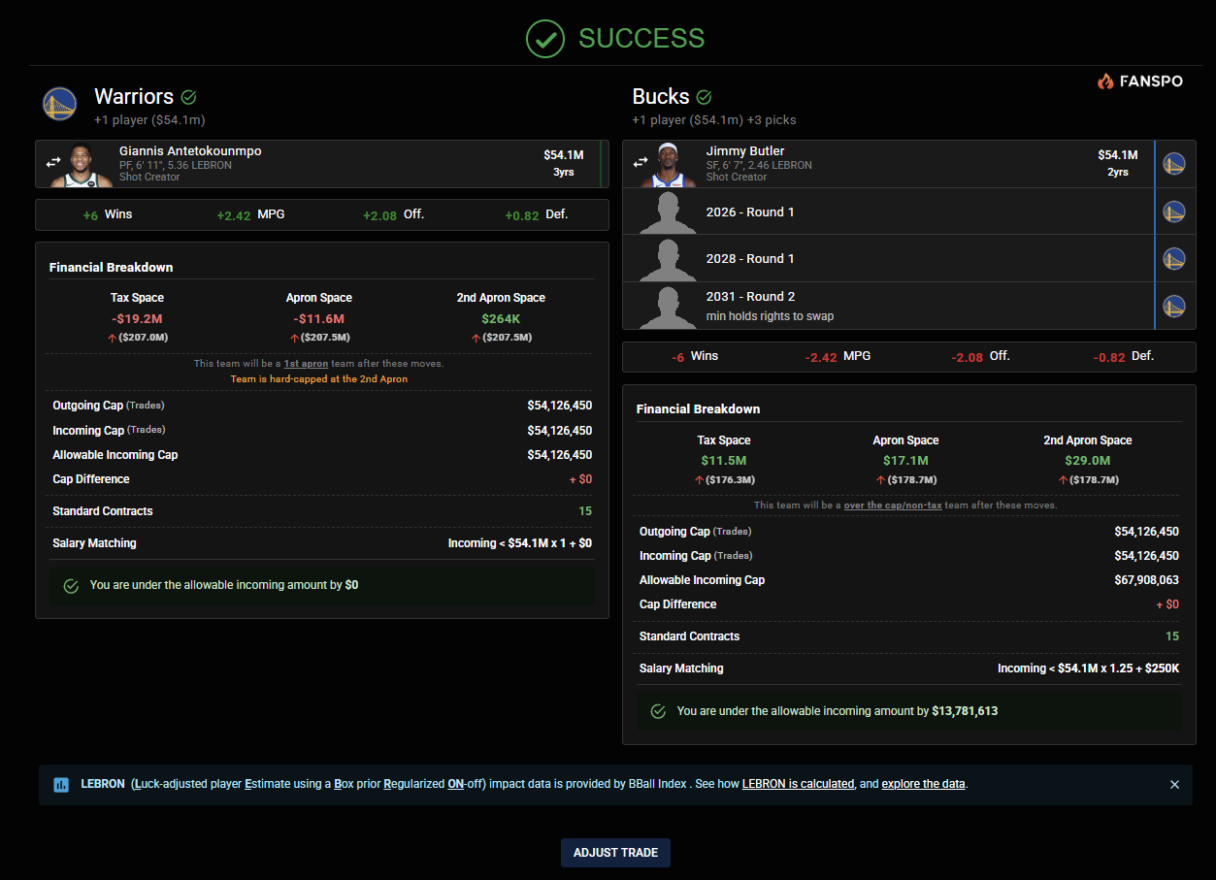
Task: Click Warriors Apron Space value -$11.6M
Action: 319,318
